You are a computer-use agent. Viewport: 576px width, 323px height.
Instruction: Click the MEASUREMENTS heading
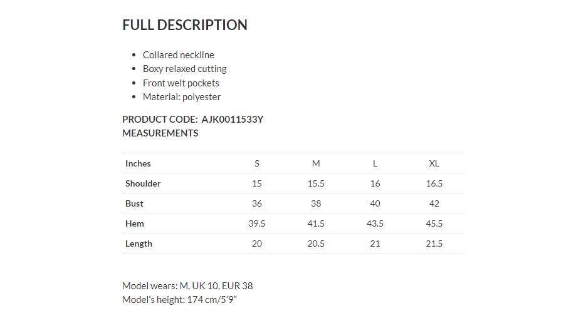[x=160, y=133]
